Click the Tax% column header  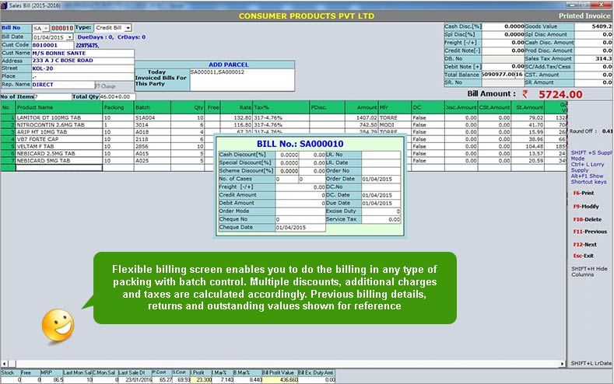click(281, 107)
